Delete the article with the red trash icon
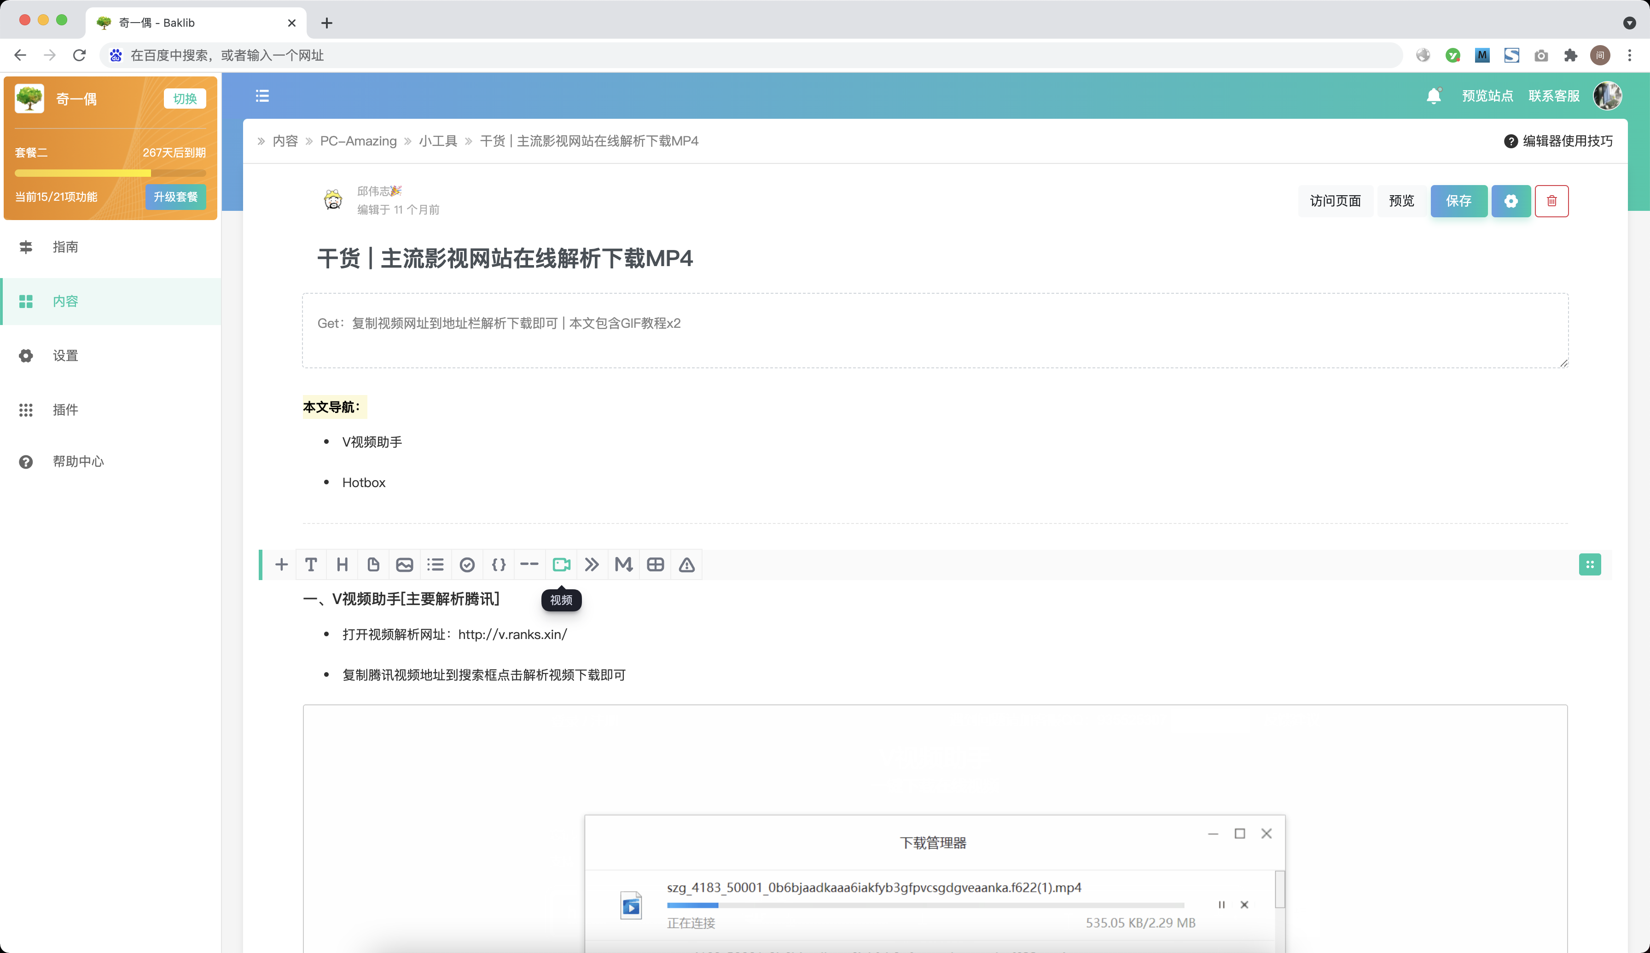The width and height of the screenshot is (1650, 953). (x=1552, y=201)
